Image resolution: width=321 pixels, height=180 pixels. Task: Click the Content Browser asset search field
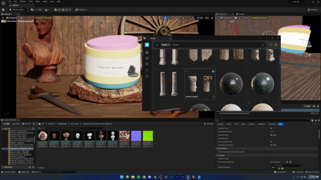[75, 128]
